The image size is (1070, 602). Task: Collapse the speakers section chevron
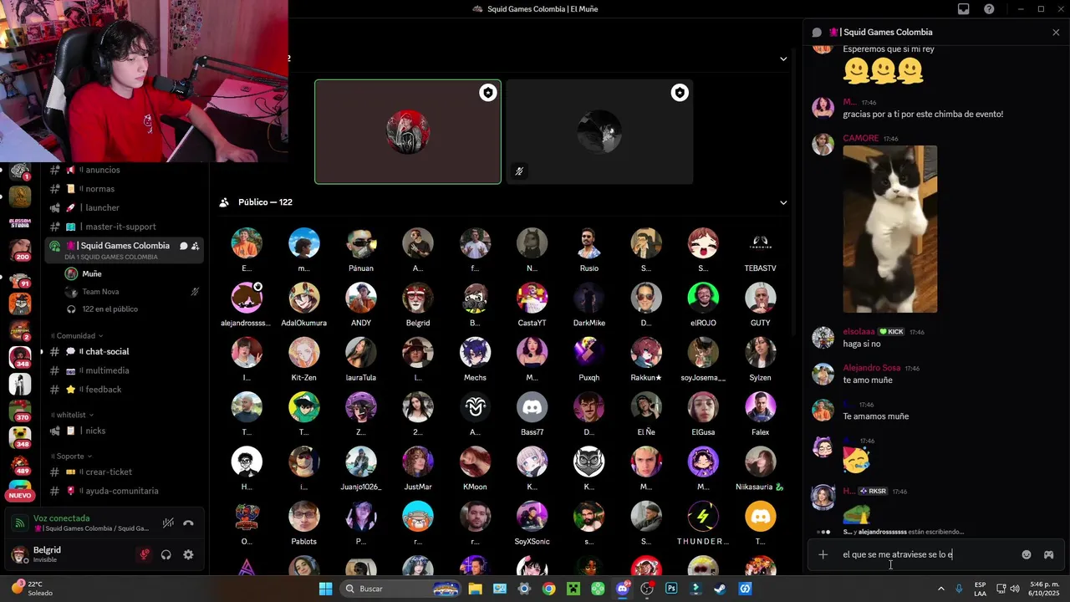pos(783,59)
